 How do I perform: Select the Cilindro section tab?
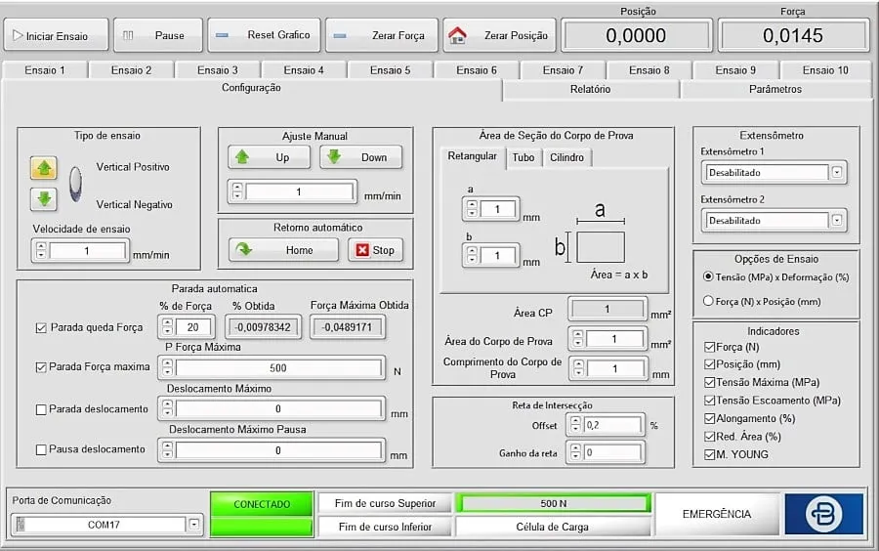(x=566, y=157)
